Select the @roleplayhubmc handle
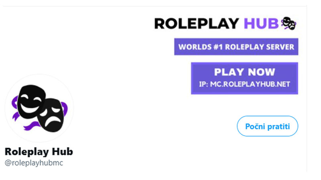 tap(34, 163)
